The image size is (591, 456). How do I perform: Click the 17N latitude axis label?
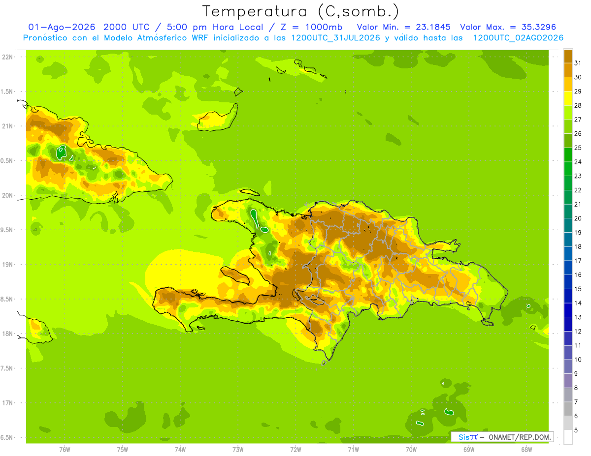pos(7,403)
